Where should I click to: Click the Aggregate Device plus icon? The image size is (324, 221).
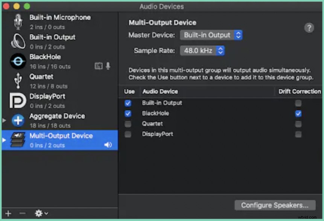coord(18,120)
